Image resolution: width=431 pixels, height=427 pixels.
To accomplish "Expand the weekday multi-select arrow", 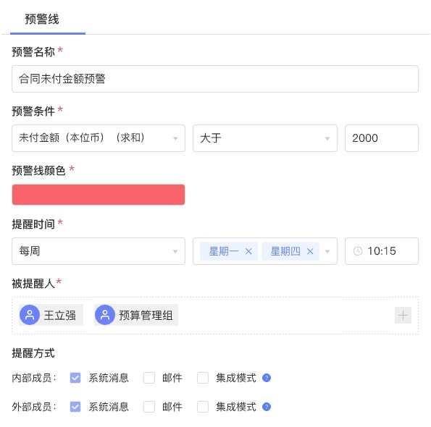I will 327,251.
